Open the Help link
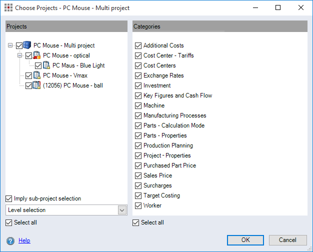The width and height of the screenshot is (313, 252). 24,240
